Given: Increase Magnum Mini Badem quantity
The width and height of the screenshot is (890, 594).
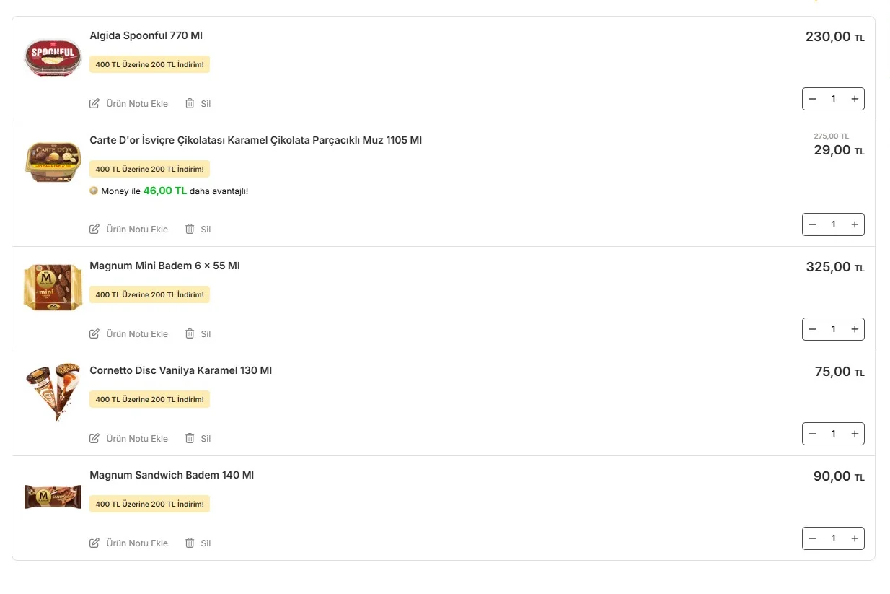Looking at the screenshot, I should [x=855, y=329].
